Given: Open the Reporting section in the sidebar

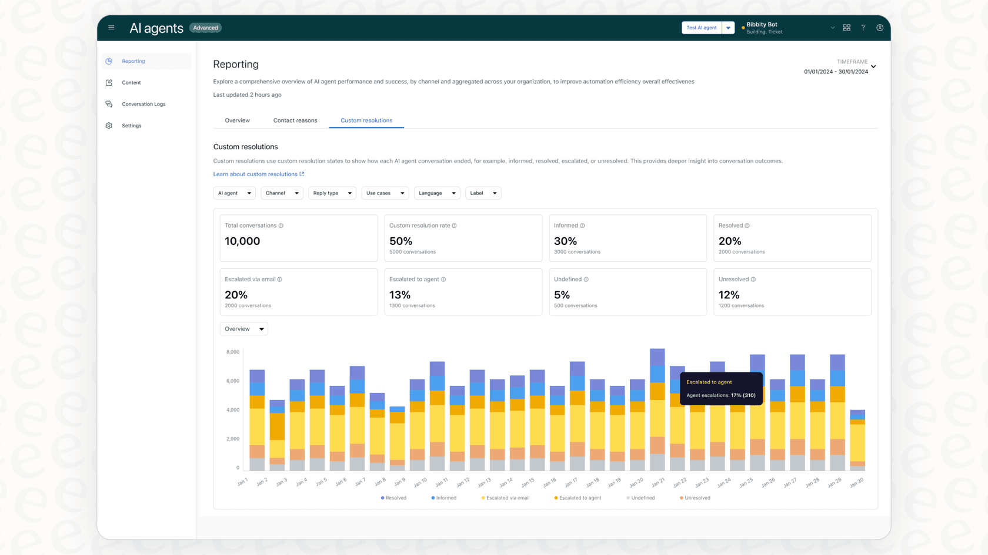Looking at the screenshot, I should [x=133, y=61].
